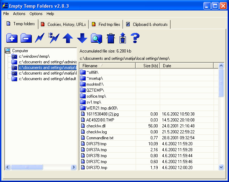The image size is (229, 182).
Task: Click the date 28.8.2001 09:32:54 cell
Action: point(178,138)
